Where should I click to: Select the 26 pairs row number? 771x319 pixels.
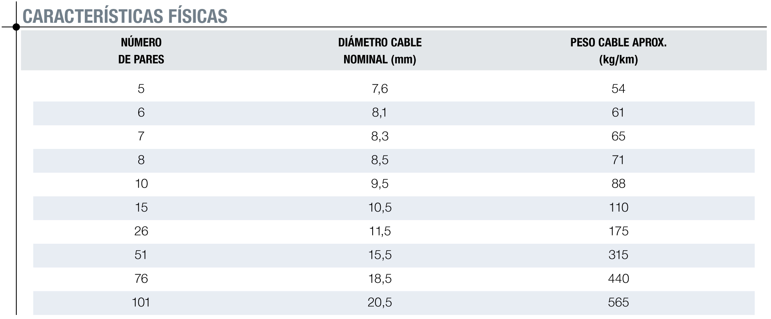pyautogui.click(x=141, y=231)
